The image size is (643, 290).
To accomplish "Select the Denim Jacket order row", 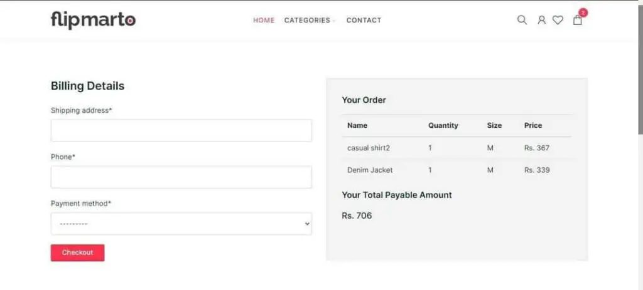I will coord(457,170).
